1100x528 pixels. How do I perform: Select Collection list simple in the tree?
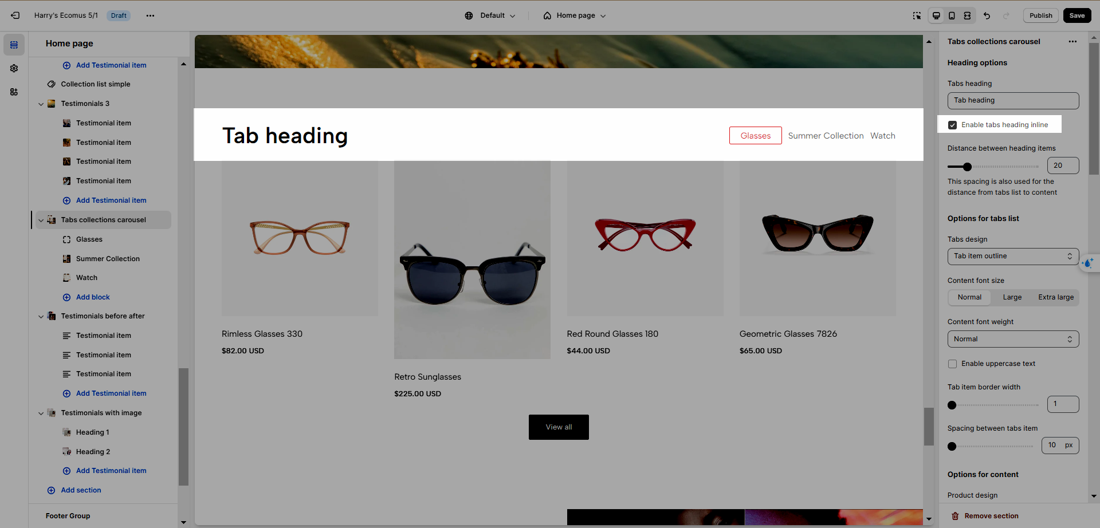96,84
